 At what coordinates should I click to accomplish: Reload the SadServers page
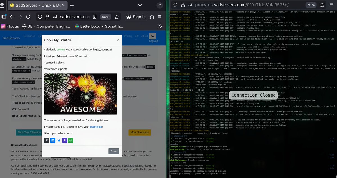point(28,17)
